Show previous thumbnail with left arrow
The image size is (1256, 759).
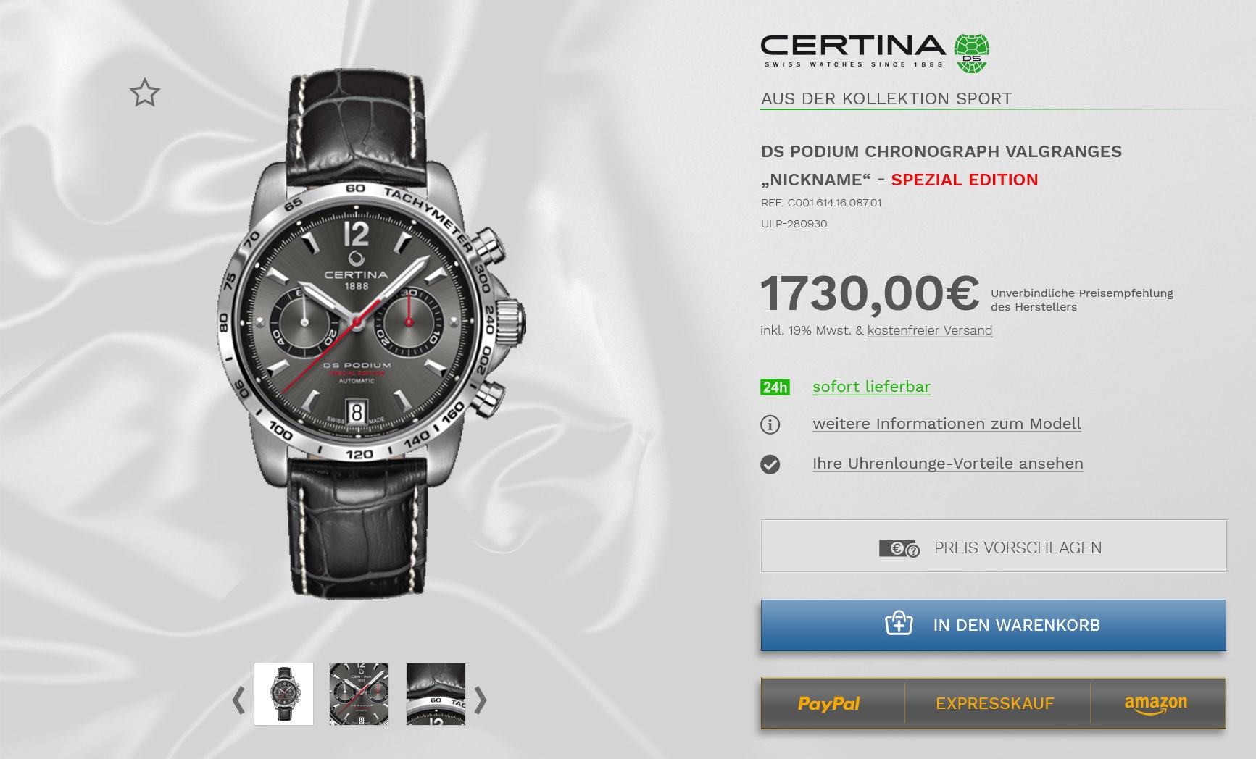[x=238, y=700]
